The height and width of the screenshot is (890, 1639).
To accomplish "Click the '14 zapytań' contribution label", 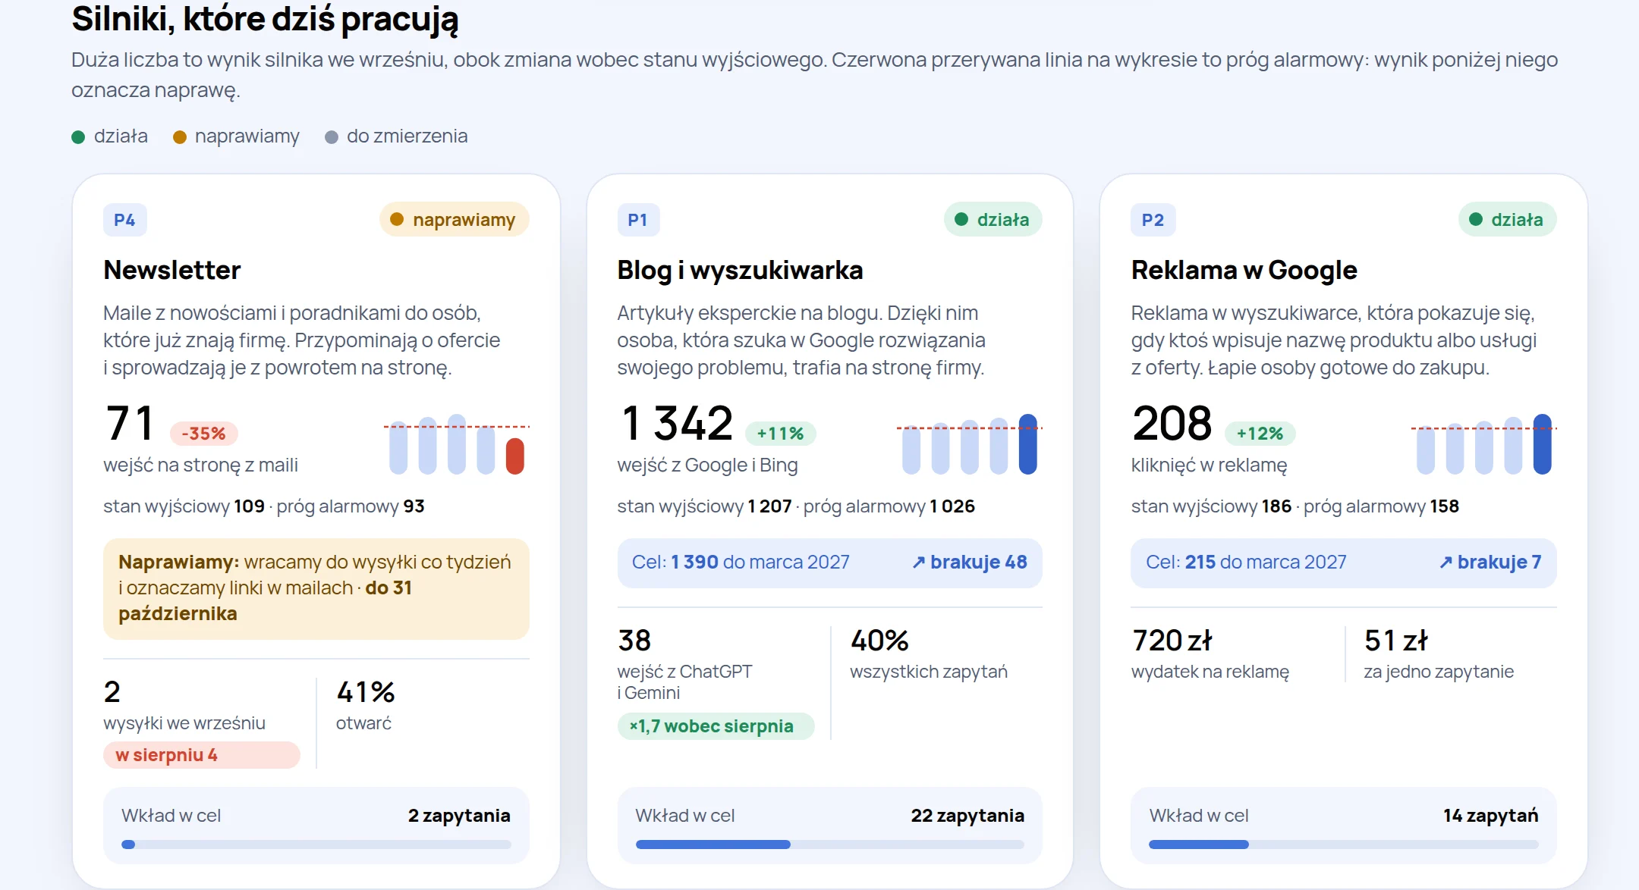I will [x=1491, y=816].
